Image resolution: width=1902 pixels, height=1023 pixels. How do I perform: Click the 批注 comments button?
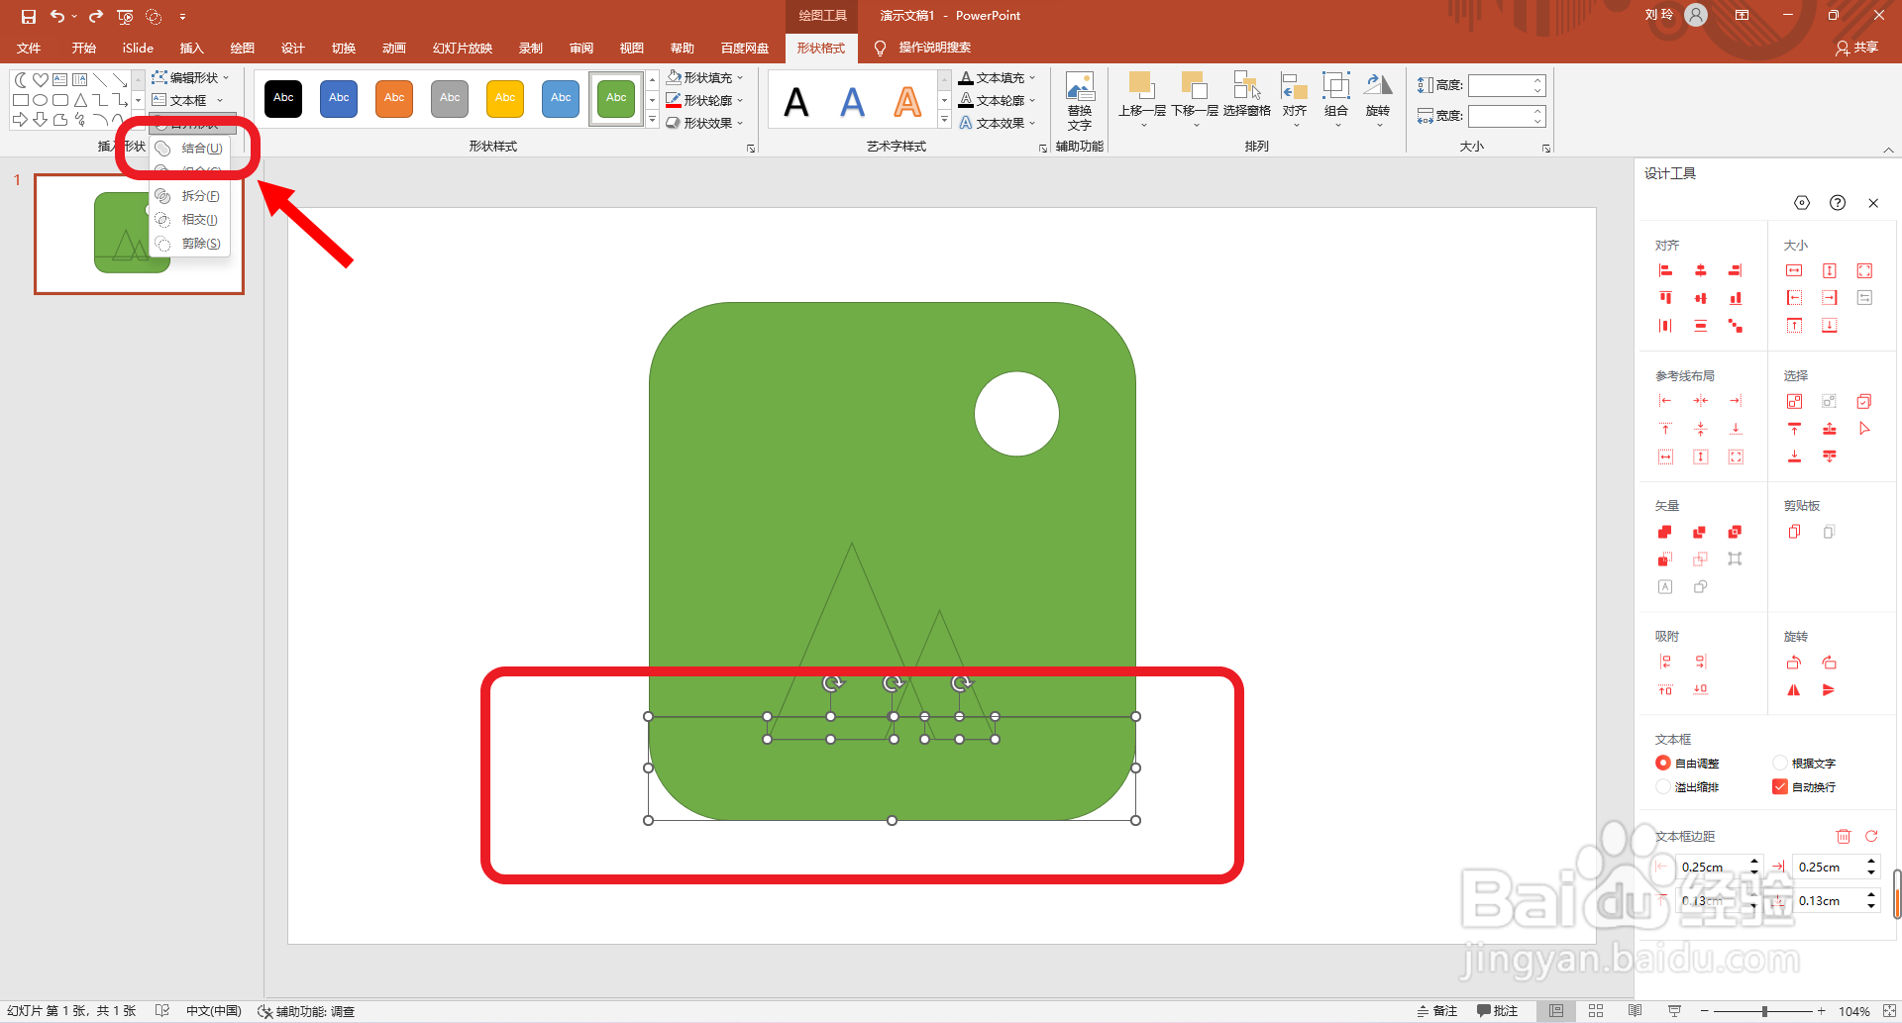coord(1497,1011)
